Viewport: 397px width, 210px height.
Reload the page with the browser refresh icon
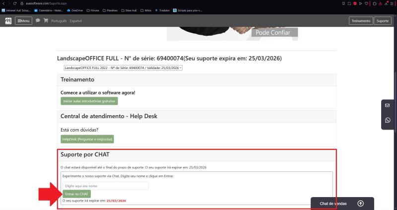point(14,3)
